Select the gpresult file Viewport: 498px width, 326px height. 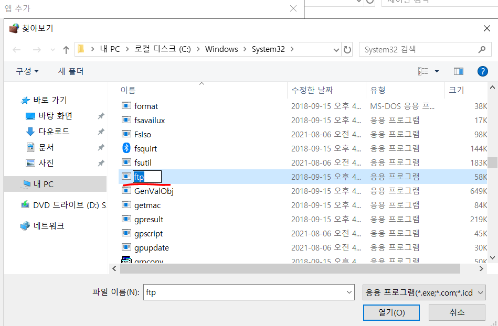(x=149, y=220)
